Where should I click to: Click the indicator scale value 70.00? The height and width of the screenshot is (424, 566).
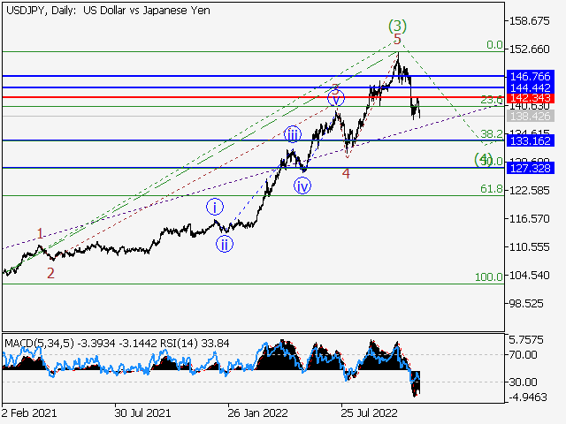coord(523,355)
